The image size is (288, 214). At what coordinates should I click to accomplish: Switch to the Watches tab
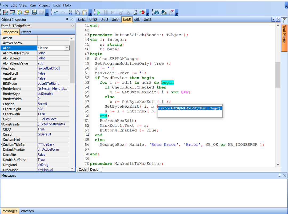tap(27, 211)
